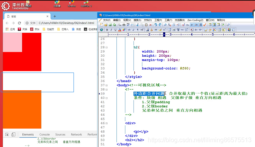Open the 视图(V) menu
Image resolution: width=255 pixels, height=147 pixels.
click(x=127, y=20)
